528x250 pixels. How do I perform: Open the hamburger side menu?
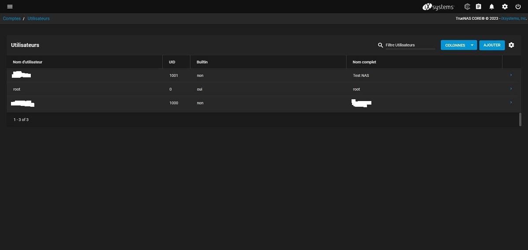[x=10, y=7]
